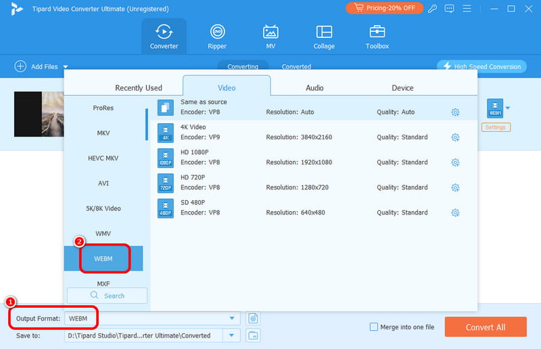The image size is (541, 349).
Task: Select the 480P preset icon
Action: (166, 208)
